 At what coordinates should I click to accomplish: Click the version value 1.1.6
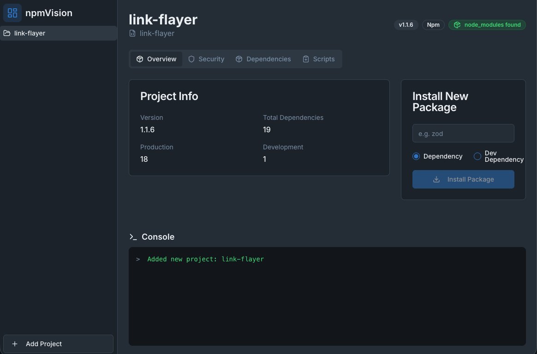(147, 130)
